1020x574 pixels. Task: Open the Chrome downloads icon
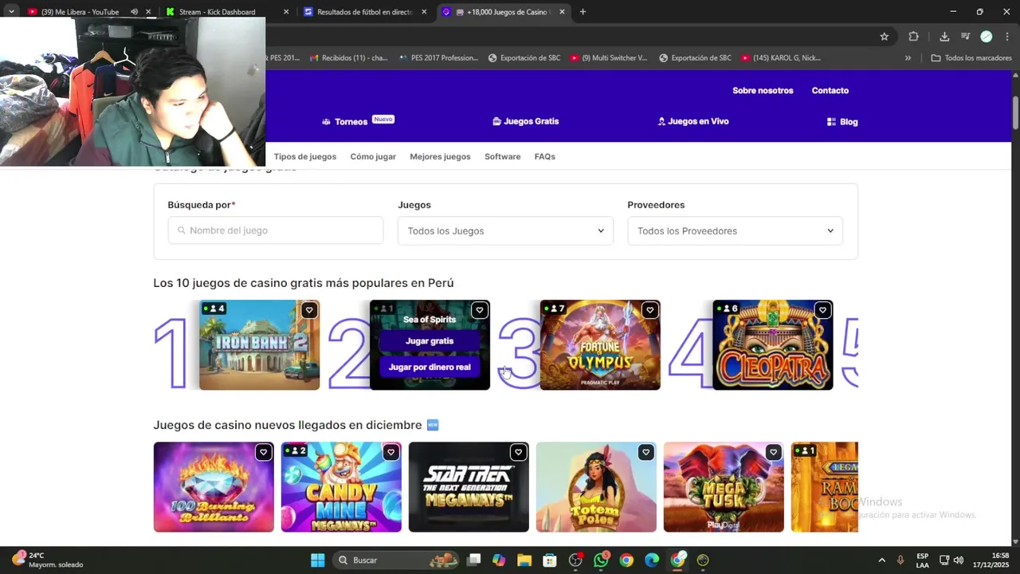[944, 37]
